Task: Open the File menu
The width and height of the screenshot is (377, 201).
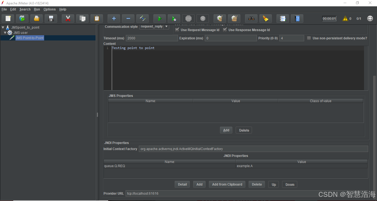Action: pyautogui.click(x=4, y=9)
